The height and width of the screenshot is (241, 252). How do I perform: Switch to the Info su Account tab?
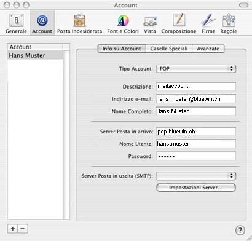click(122, 49)
